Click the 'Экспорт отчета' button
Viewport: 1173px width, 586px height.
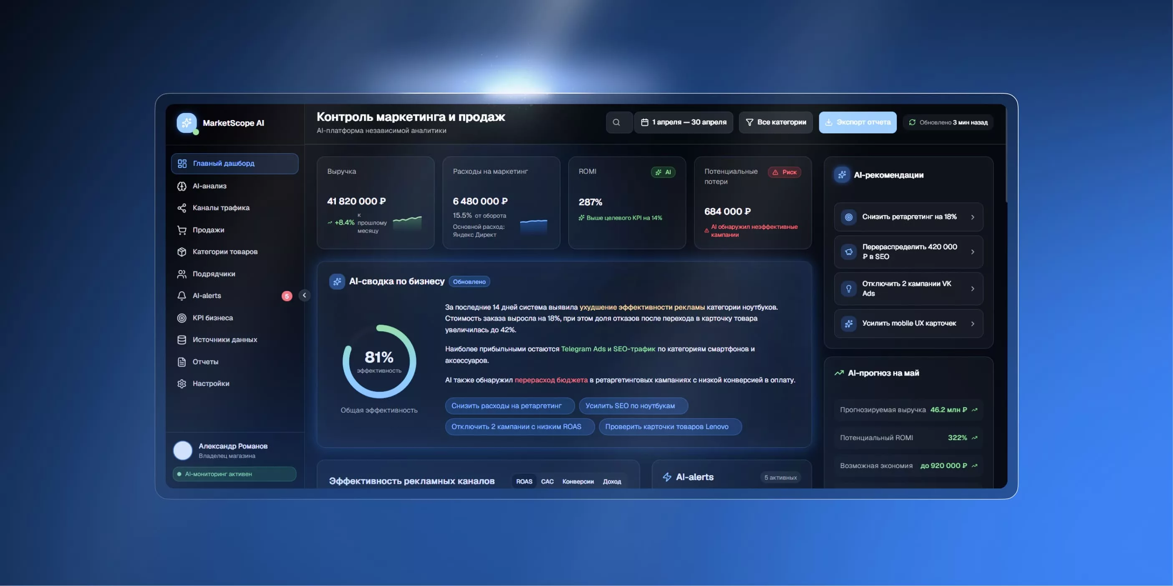(858, 123)
